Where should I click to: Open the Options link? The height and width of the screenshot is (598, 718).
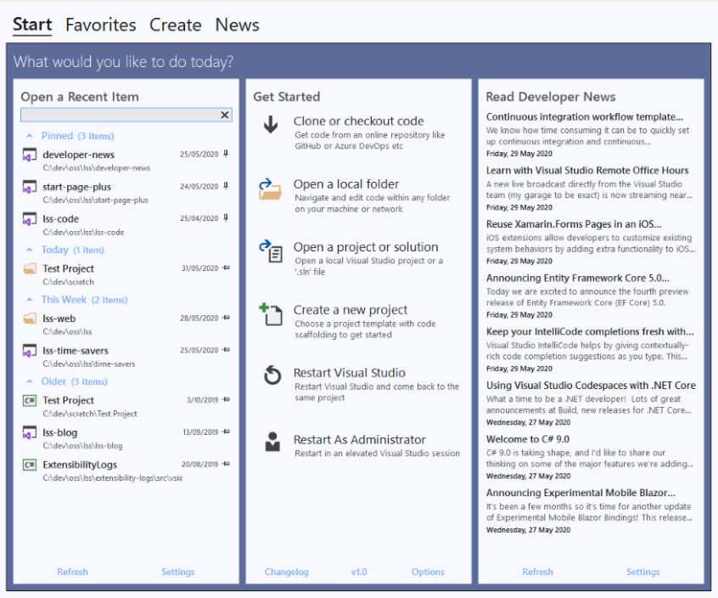click(428, 572)
